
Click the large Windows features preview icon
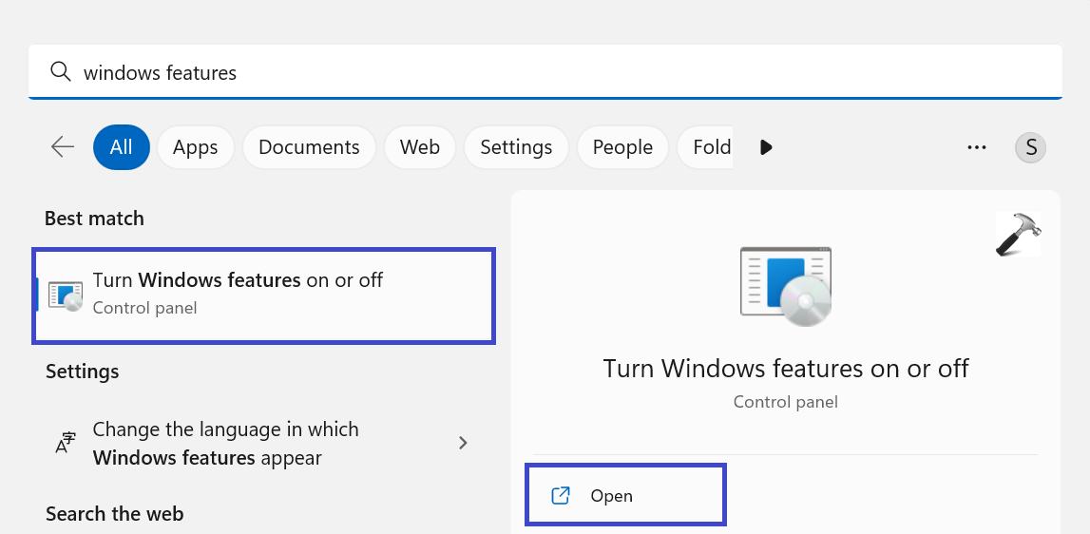[x=786, y=287]
